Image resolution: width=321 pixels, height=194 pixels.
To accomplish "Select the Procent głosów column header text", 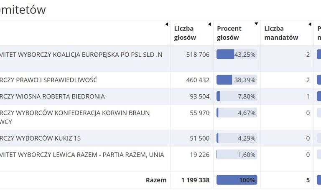I will [x=229, y=33].
